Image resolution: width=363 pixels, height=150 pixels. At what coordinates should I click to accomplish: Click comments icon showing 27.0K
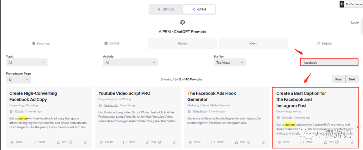[x=302, y=142]
